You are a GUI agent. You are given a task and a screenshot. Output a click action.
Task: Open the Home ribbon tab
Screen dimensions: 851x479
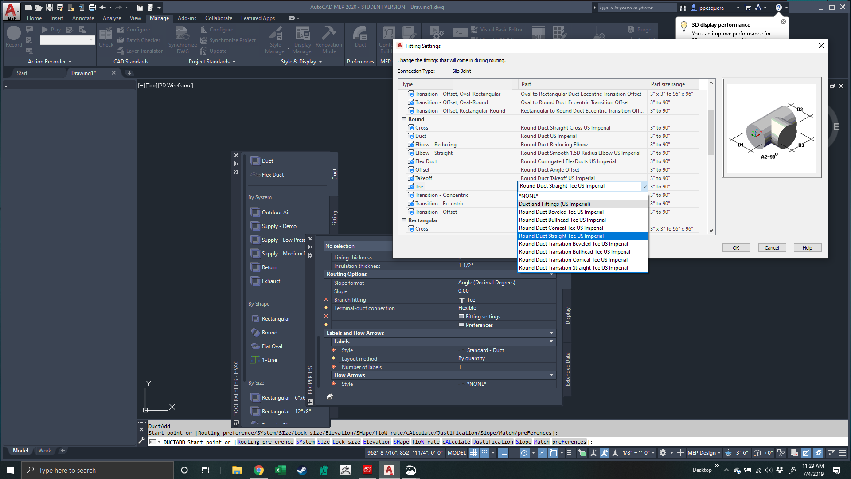(x=34, y=18)
